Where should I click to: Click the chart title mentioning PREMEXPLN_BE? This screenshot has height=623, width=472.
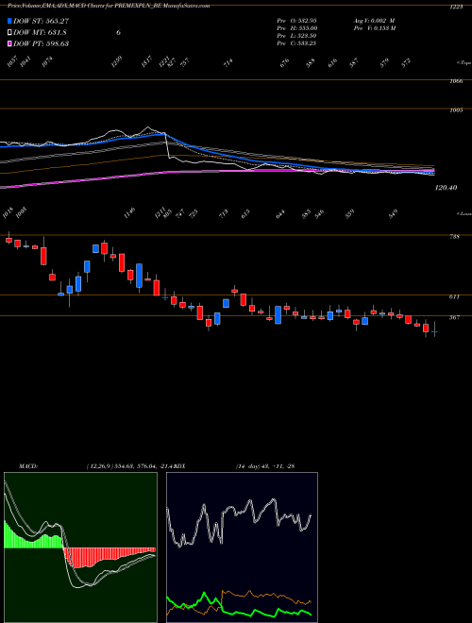tap(109, 6)
